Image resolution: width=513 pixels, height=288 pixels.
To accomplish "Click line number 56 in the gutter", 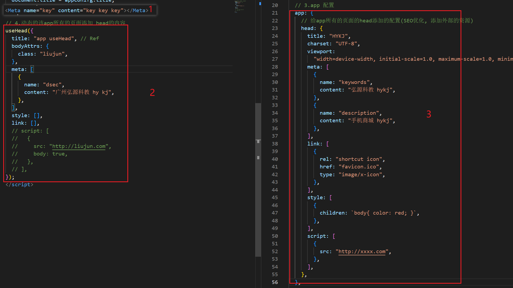I will click(275, 282).
